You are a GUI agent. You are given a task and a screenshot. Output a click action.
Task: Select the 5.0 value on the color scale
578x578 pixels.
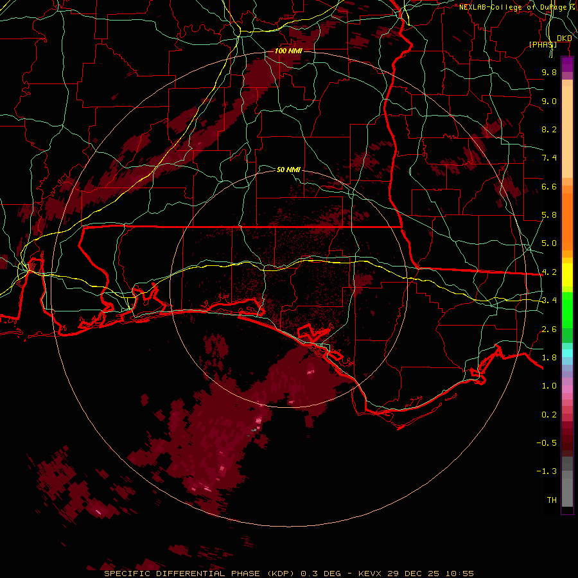tap(549, 243)
